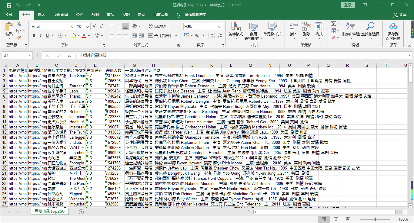The height and width of the screenshot is (223, 414).
Task: Align text to right icon
Action: (125, 36)
